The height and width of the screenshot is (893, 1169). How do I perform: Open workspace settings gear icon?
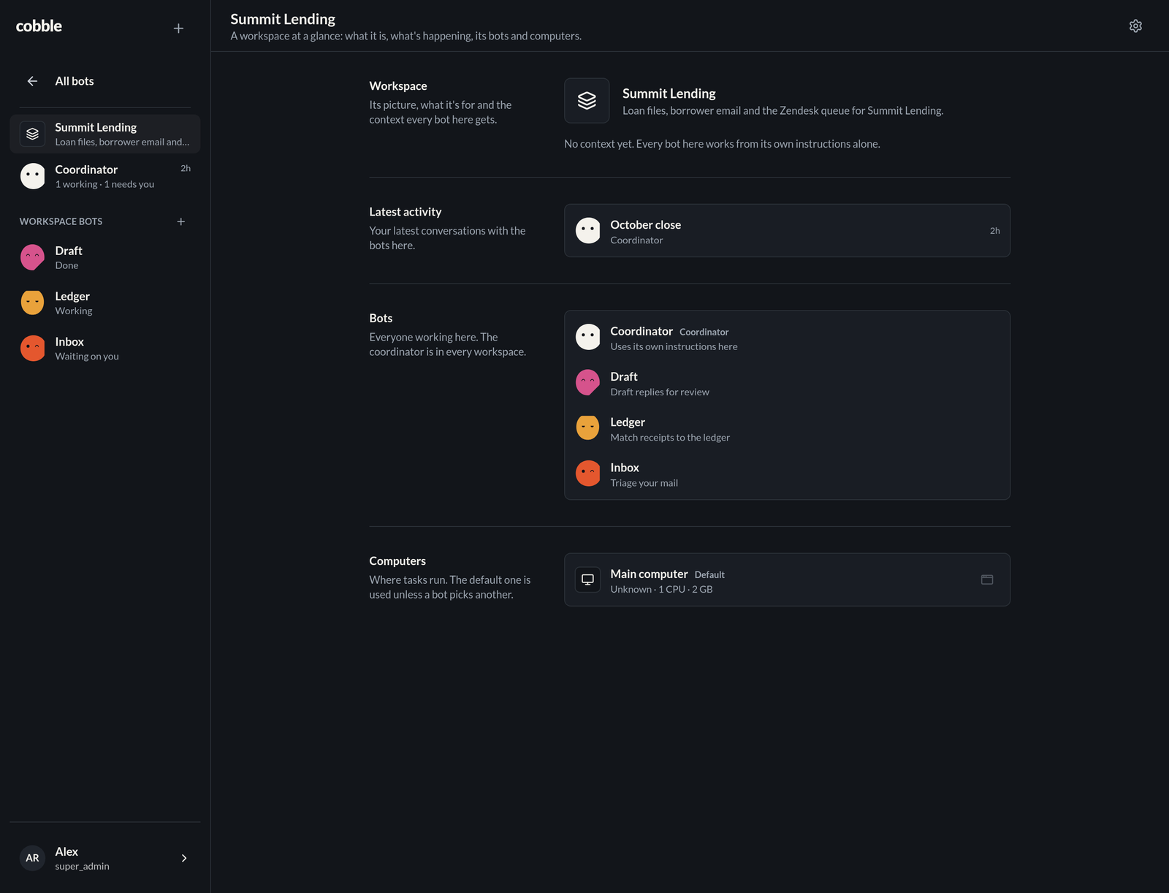coord(1135,26)
